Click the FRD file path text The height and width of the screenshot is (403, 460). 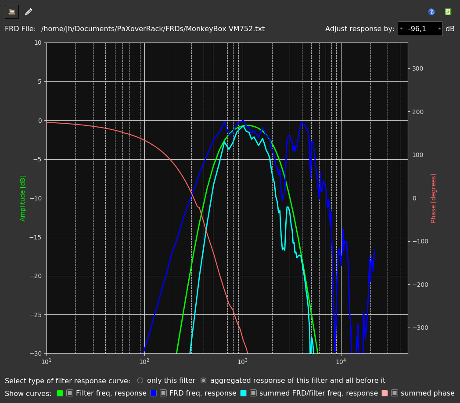pos(153,29)
